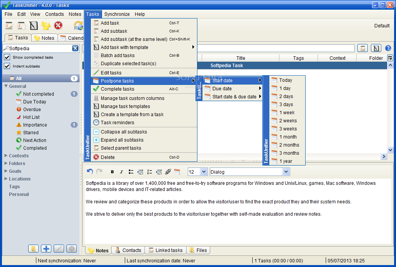This screenshot has height=267, width=396.
Task: Expand the Folders tree section
Action: coord(6,163)
